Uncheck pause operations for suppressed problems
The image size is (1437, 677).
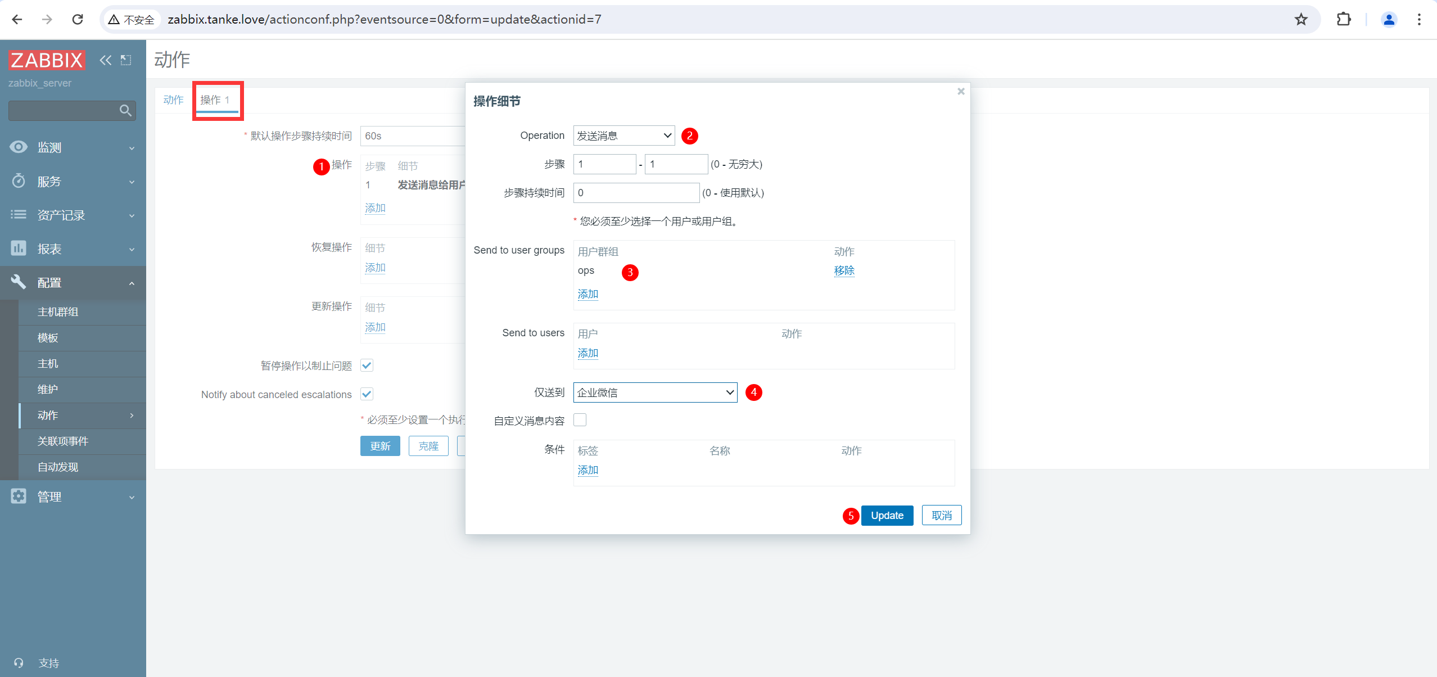(x=367, y=365)
